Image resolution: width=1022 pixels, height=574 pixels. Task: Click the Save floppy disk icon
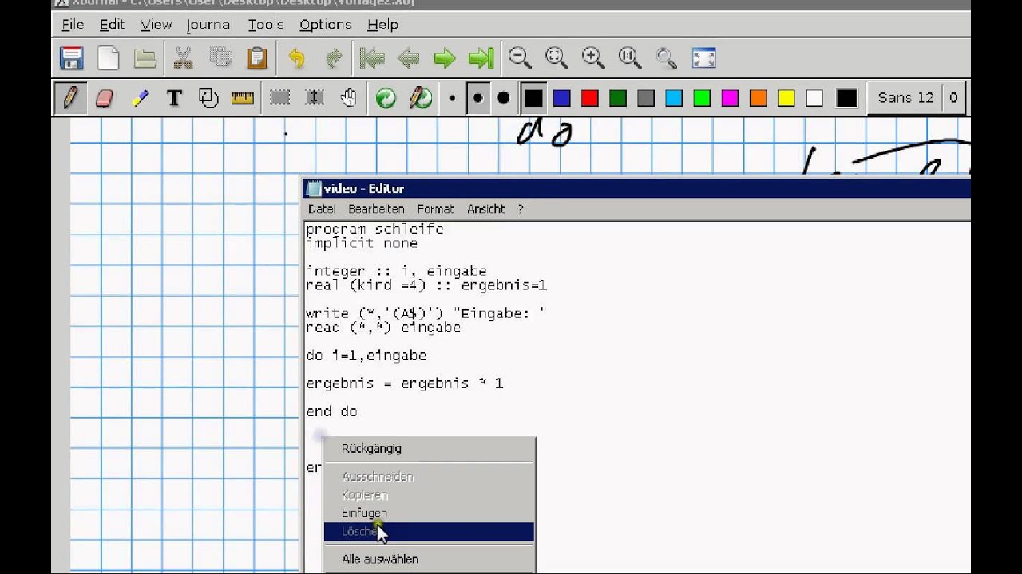72,58
